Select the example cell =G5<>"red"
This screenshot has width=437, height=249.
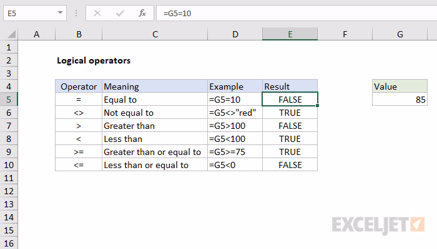coord(235,113)
